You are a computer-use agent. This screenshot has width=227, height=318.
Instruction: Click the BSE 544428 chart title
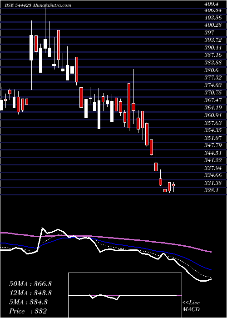coord(38,5)
